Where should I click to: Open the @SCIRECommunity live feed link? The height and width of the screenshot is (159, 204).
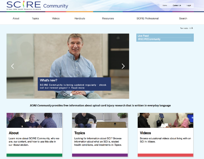click(149, 39)
